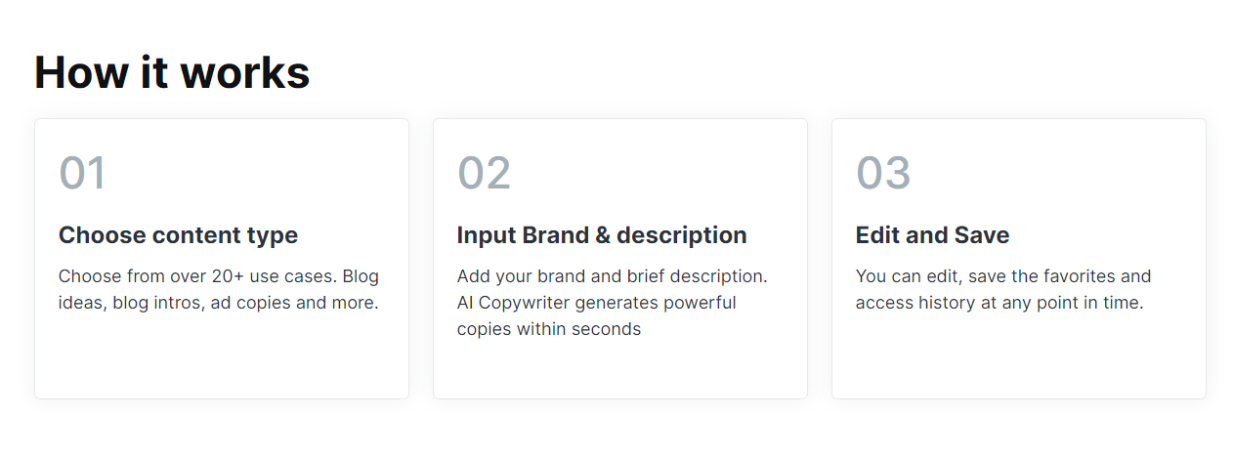Click the "How it works" heading
Screen dimensions: 1233x458
tap(172, 73)
